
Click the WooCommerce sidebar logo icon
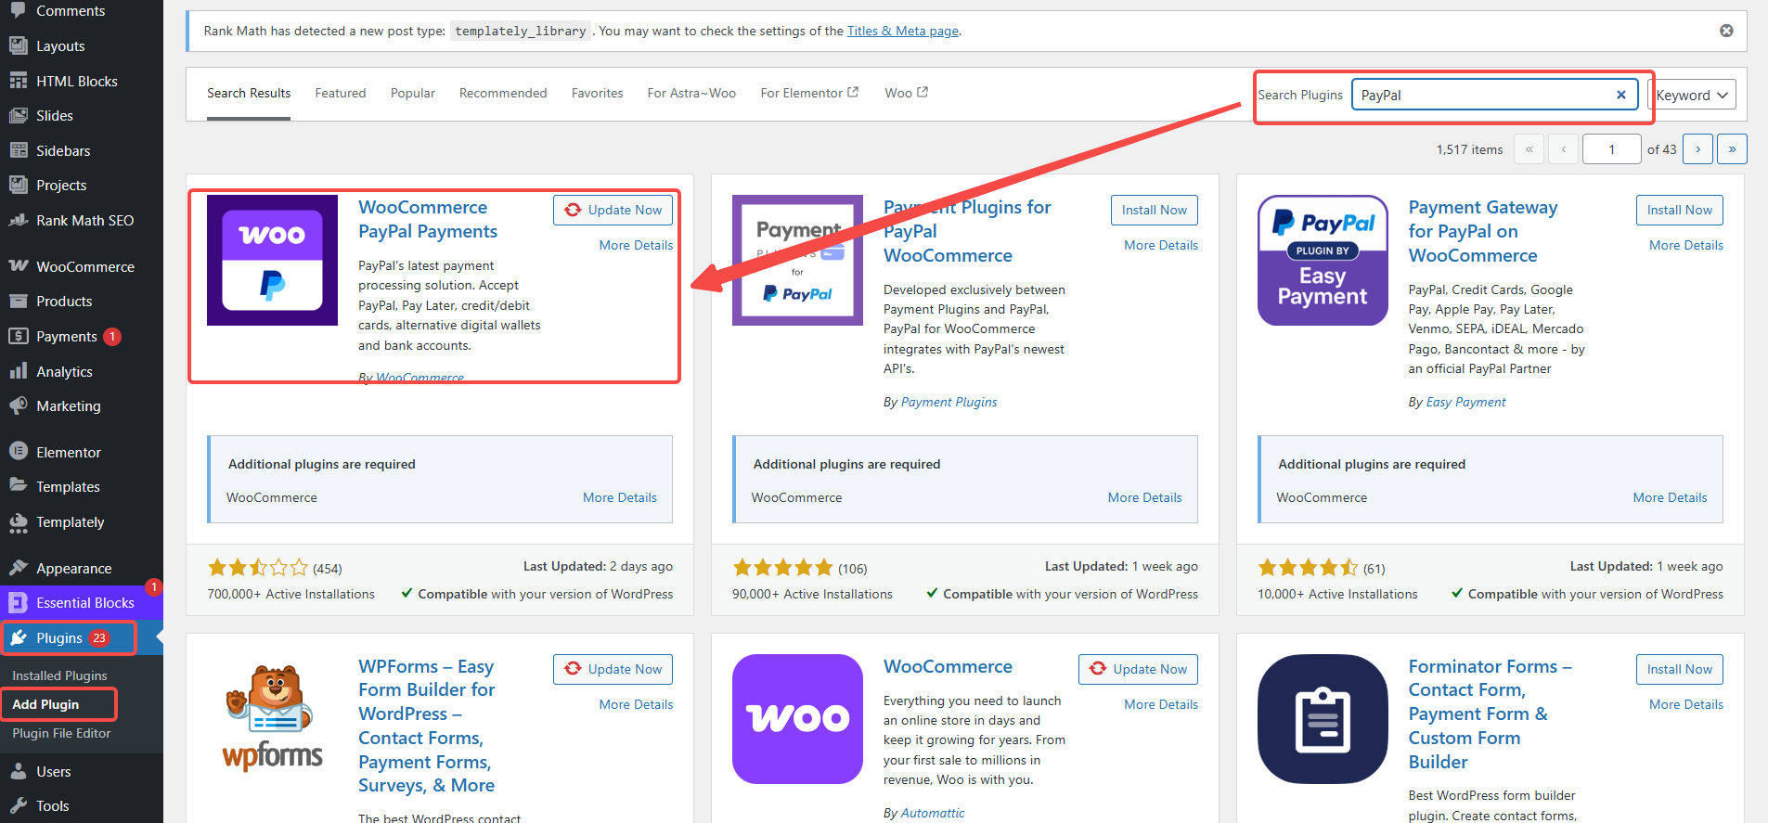[x=19, y=266]
